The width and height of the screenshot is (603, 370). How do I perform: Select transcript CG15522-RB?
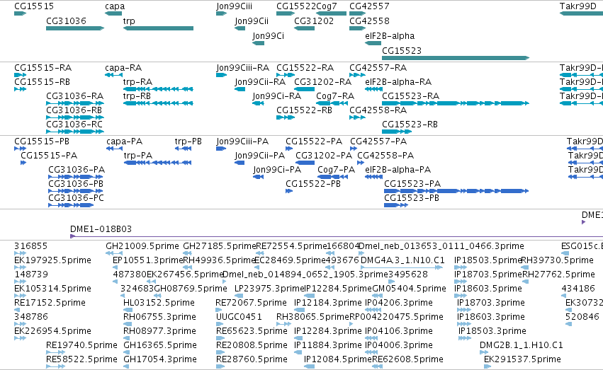pos(286,117)
